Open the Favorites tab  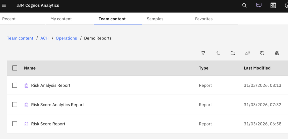204,19
